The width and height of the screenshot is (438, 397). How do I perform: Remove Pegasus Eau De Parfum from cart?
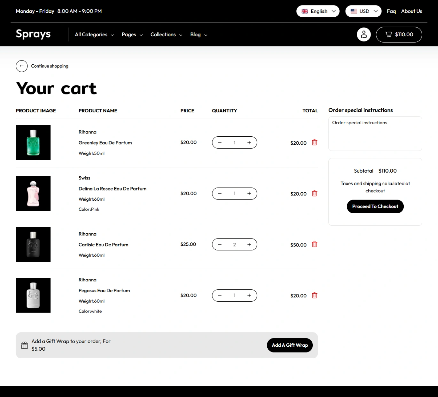pyautogui.click(x=315, y=295)
